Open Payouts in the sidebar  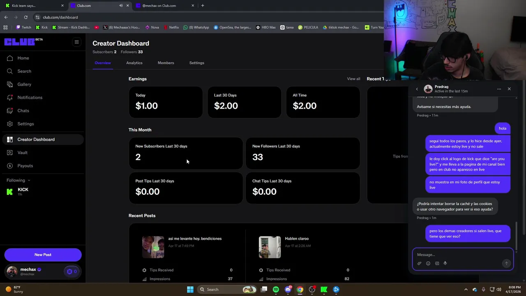(43, 166)
